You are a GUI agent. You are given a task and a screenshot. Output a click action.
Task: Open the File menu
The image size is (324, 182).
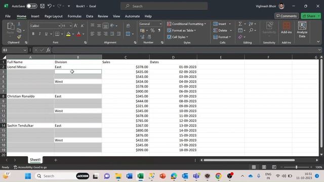pyautogui.click(x=8, y=16)
